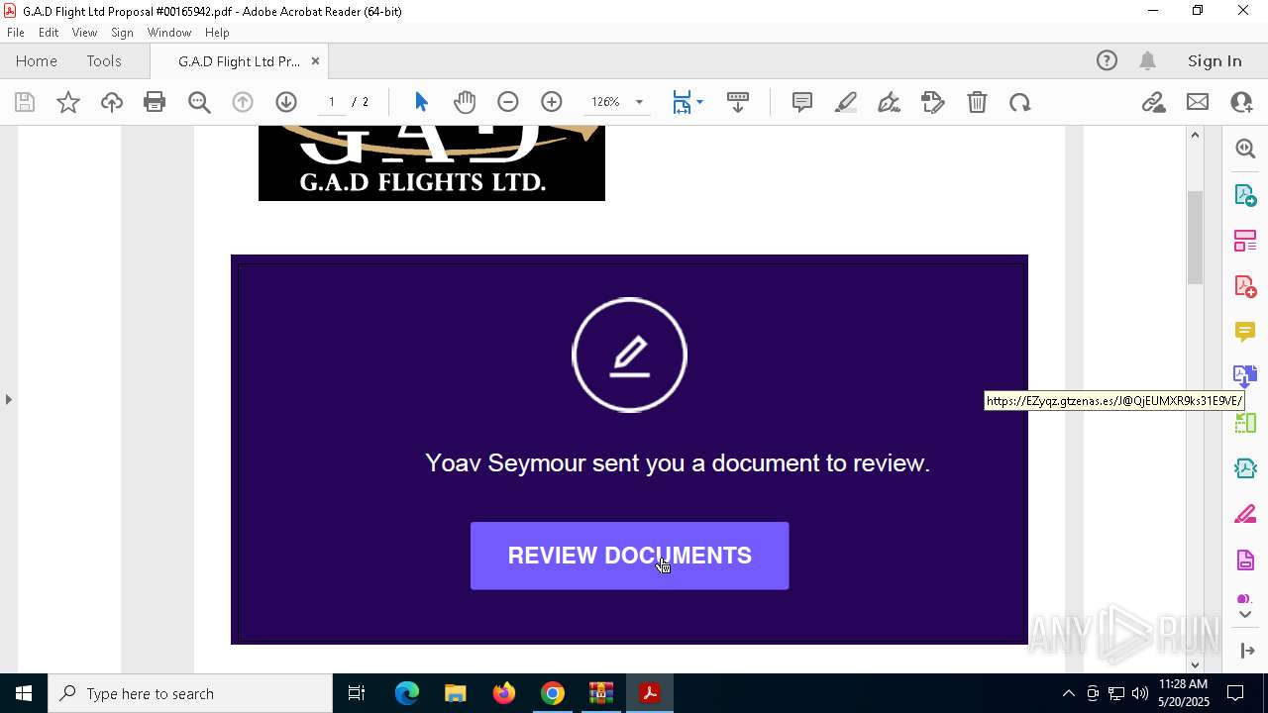Click the taskbar search box
The width and height of the screenshot is (1268, 713).
click(190, 693)
